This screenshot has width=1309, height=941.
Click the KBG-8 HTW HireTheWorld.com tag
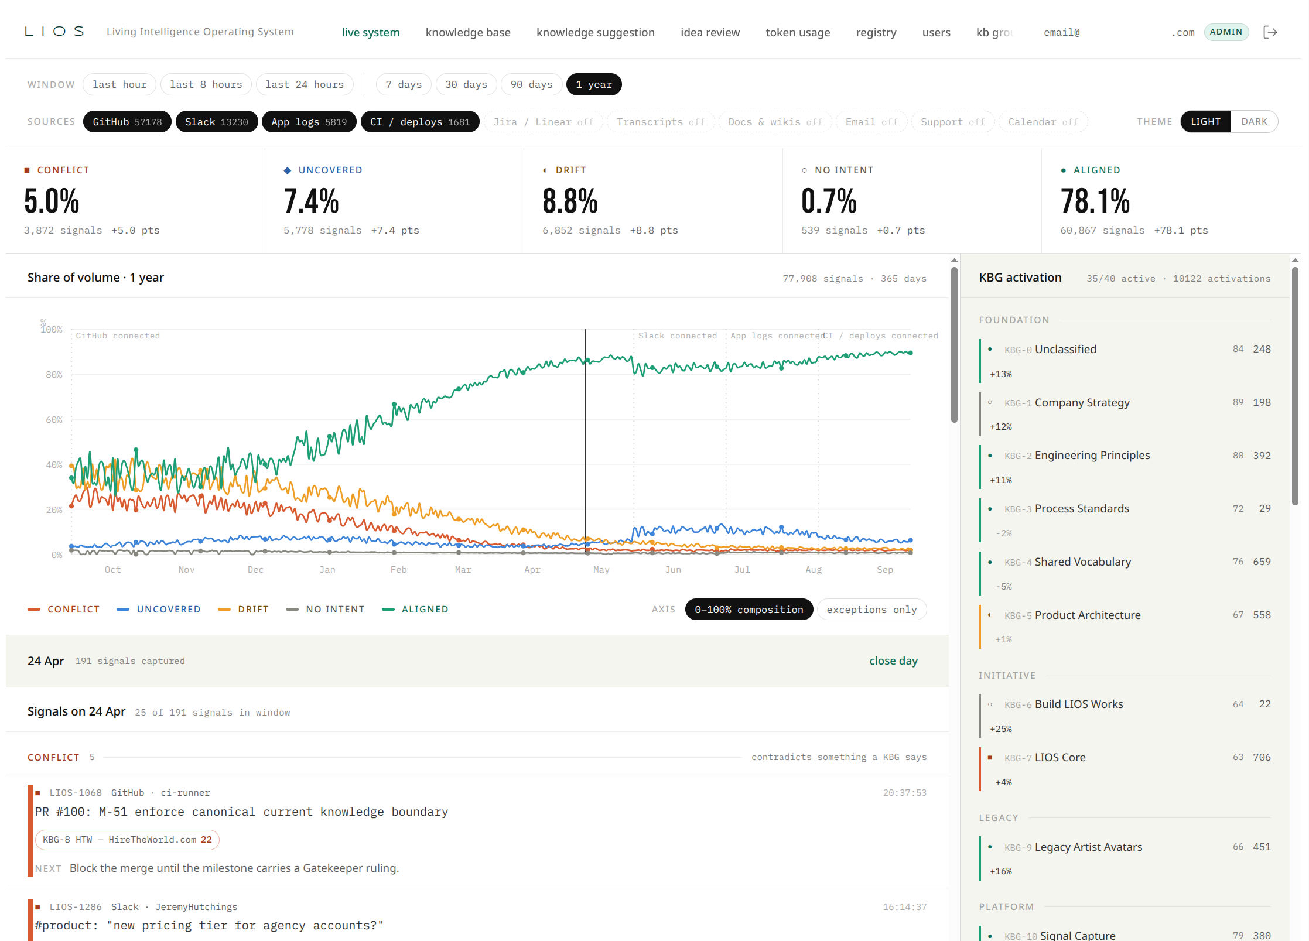(x=127, y=840)
